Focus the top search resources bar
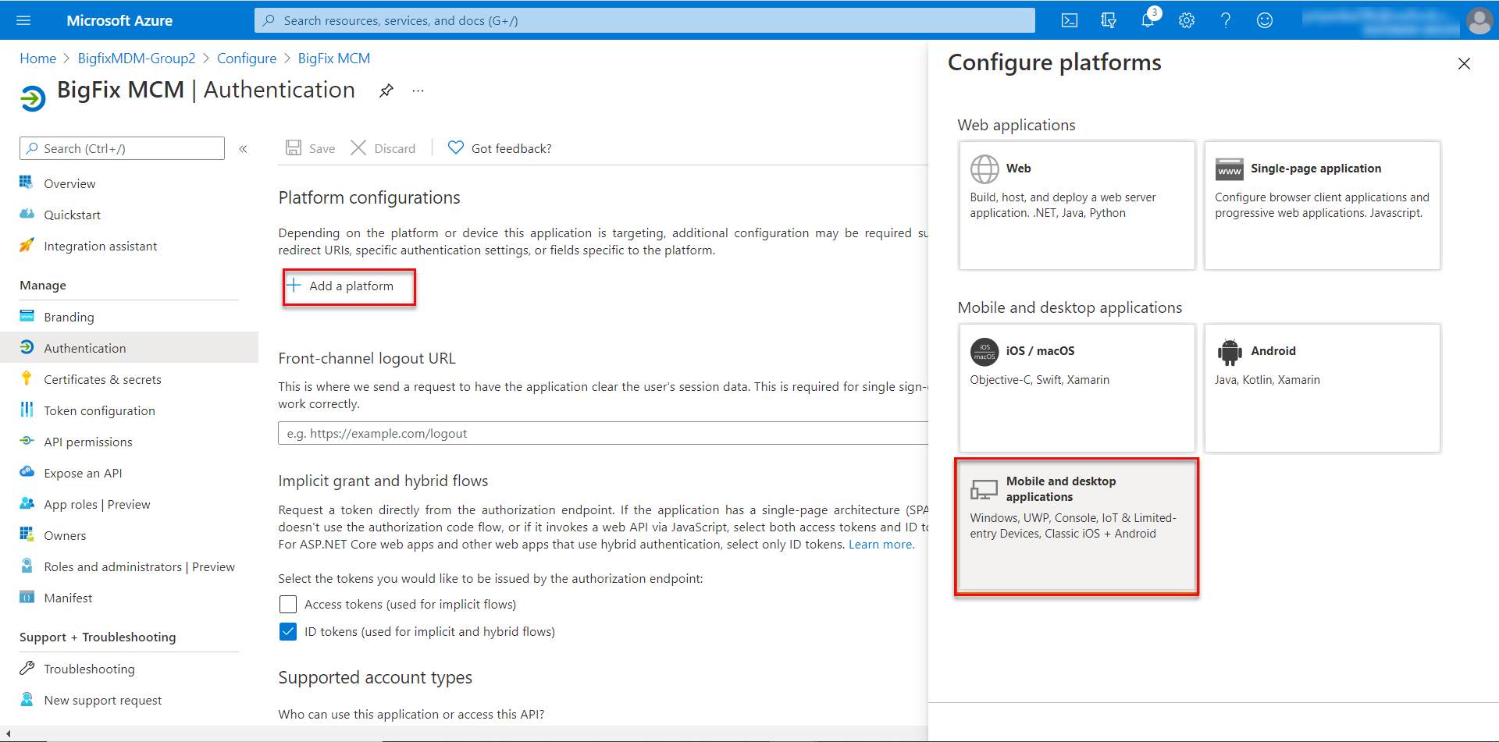1499x742 pixels. click(x=644, y=20)
